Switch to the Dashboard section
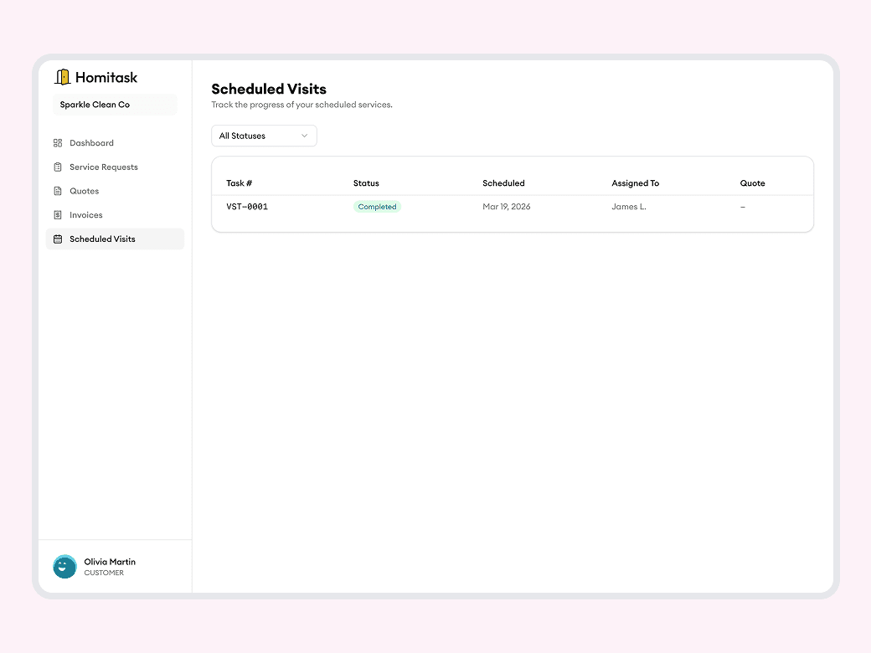The height and width of the screenshot is (653, 871). [91, 142]
